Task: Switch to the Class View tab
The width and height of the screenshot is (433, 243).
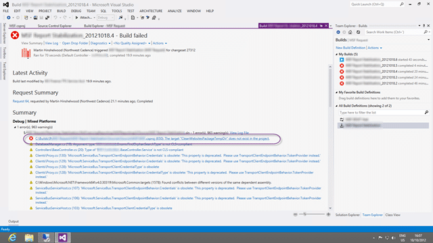Action: point(392,215)
